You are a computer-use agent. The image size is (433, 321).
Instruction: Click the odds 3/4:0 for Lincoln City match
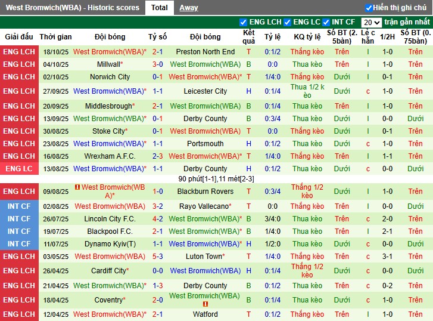coord(273,218)
